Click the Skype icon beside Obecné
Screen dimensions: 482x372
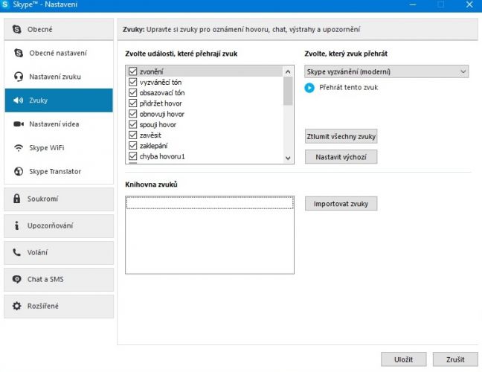(17, 29)
